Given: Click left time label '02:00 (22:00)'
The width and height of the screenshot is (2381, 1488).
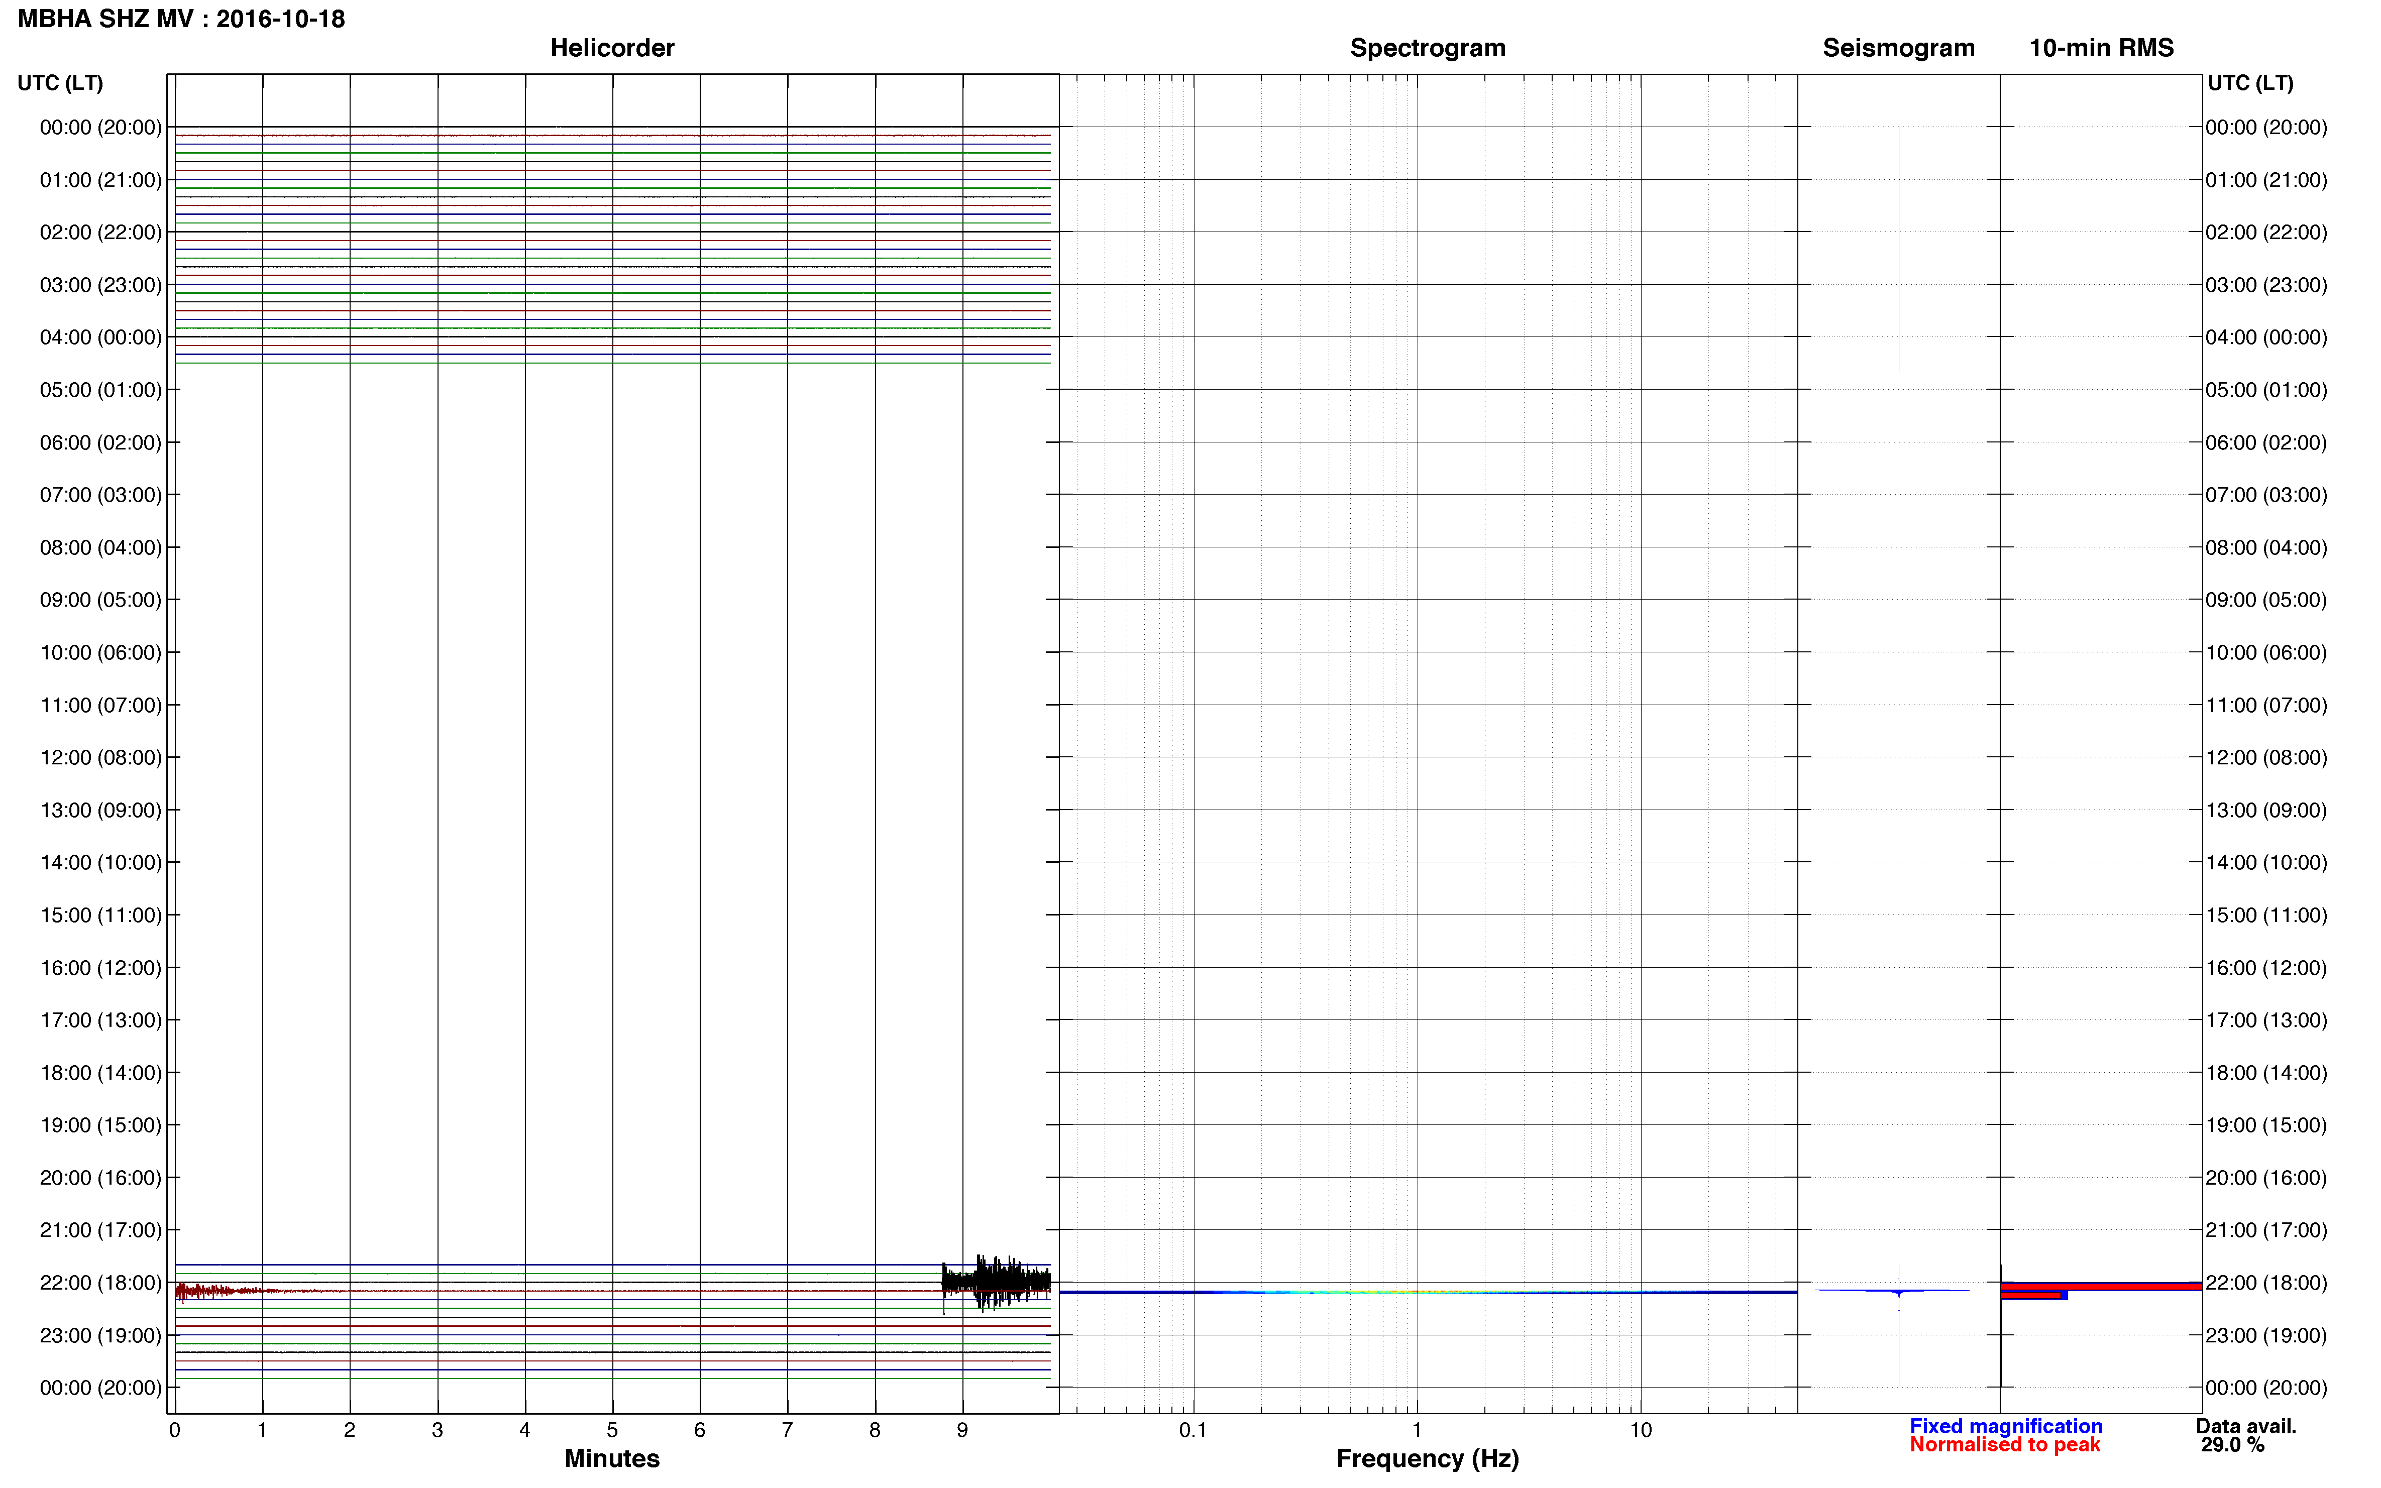Looking at the screenshot, I should click(x=100, y=232).
